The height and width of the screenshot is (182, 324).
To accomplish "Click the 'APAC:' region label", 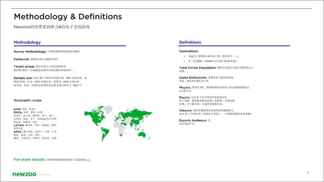I will (18, 132).
